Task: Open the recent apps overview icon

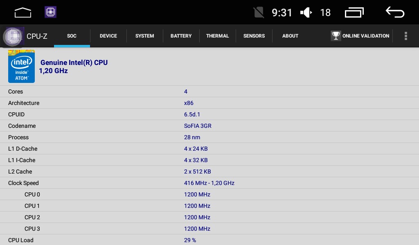Action: pos(354,13)
